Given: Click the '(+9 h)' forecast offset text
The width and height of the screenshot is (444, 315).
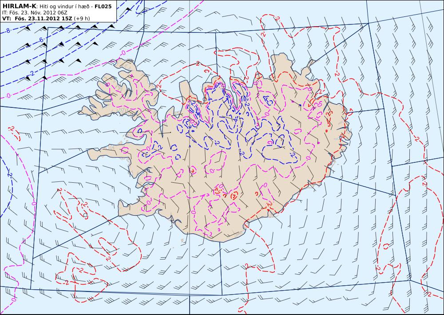Looking at the screenshot, I should pyautogui.click(x=82, y=18).
